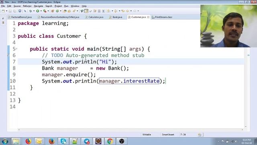The height and width of the screenshot is (145, 257).
Task: Open the Window menu
Action: (75, 6)
